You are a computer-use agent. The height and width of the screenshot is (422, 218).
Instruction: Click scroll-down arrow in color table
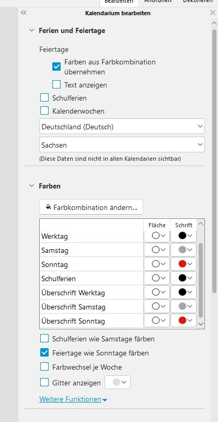click(x=201, y=324)
